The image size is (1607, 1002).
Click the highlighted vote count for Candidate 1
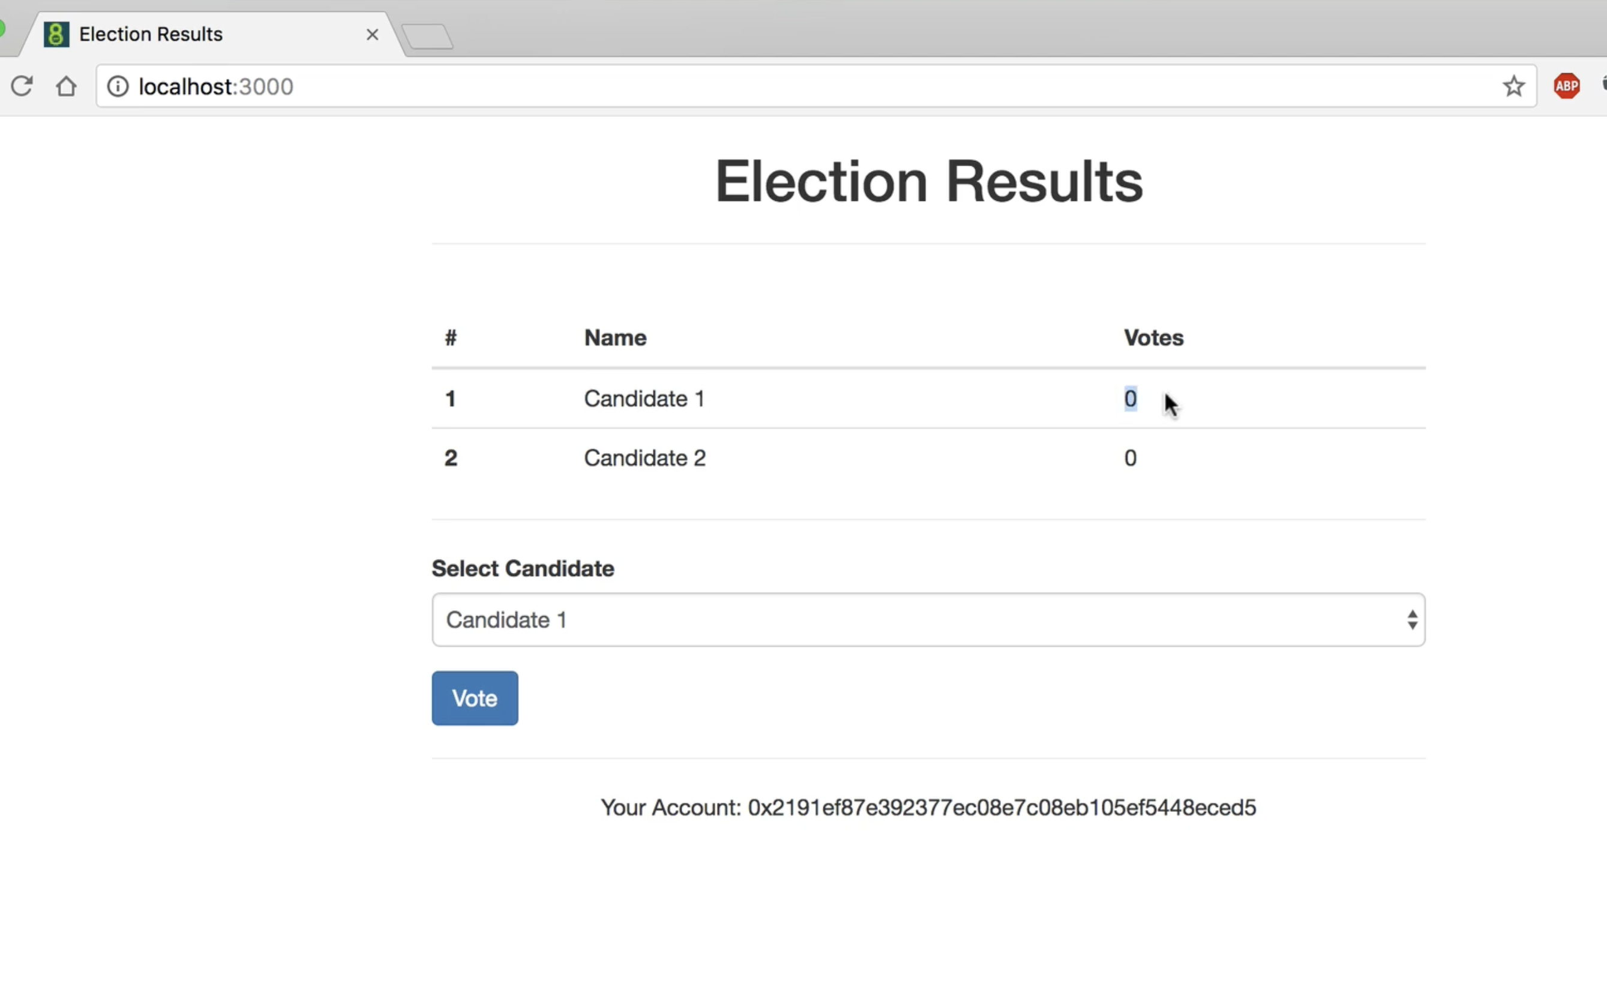click(1131, 399)
